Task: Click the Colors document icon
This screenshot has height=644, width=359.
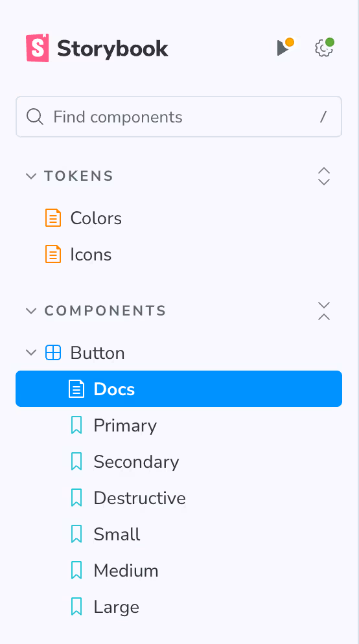Action: pos(53,218)
